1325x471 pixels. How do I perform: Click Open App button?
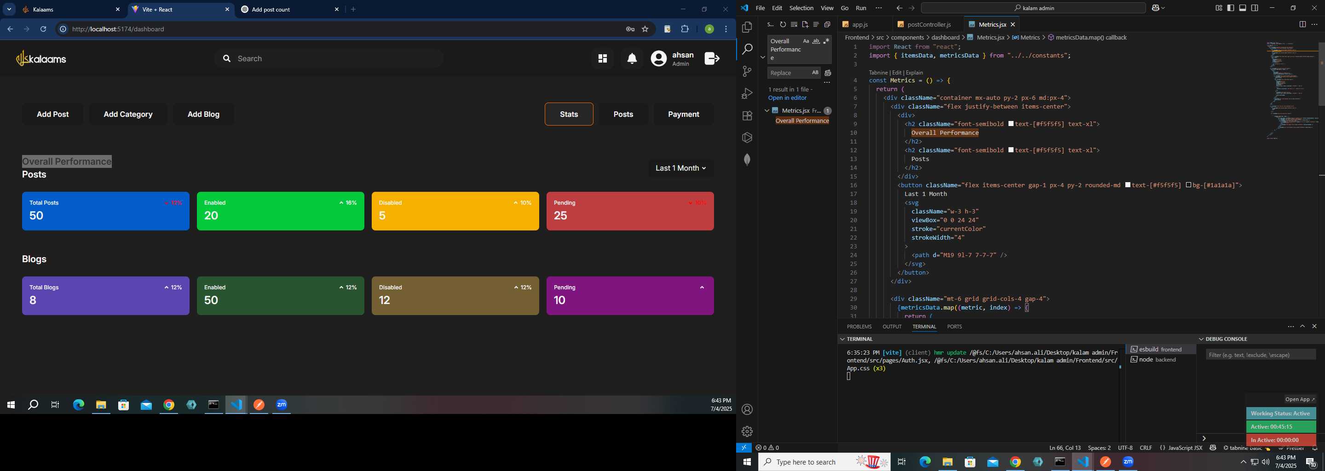click(x=1300, y=400)
